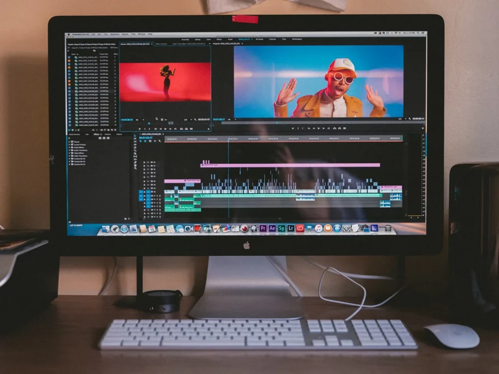The image size is (499, 374).
Task: Select the Ripple Edit tool
Action: (135, 145)
